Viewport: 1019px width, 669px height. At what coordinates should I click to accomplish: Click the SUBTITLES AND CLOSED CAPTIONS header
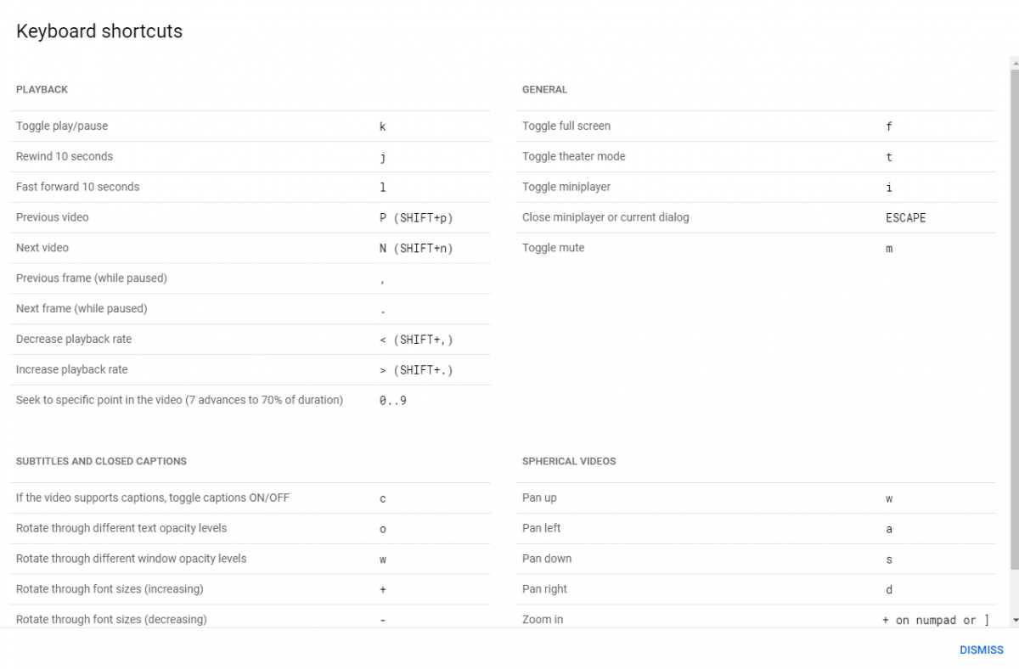pyautogui.click(x=102, y=461)
